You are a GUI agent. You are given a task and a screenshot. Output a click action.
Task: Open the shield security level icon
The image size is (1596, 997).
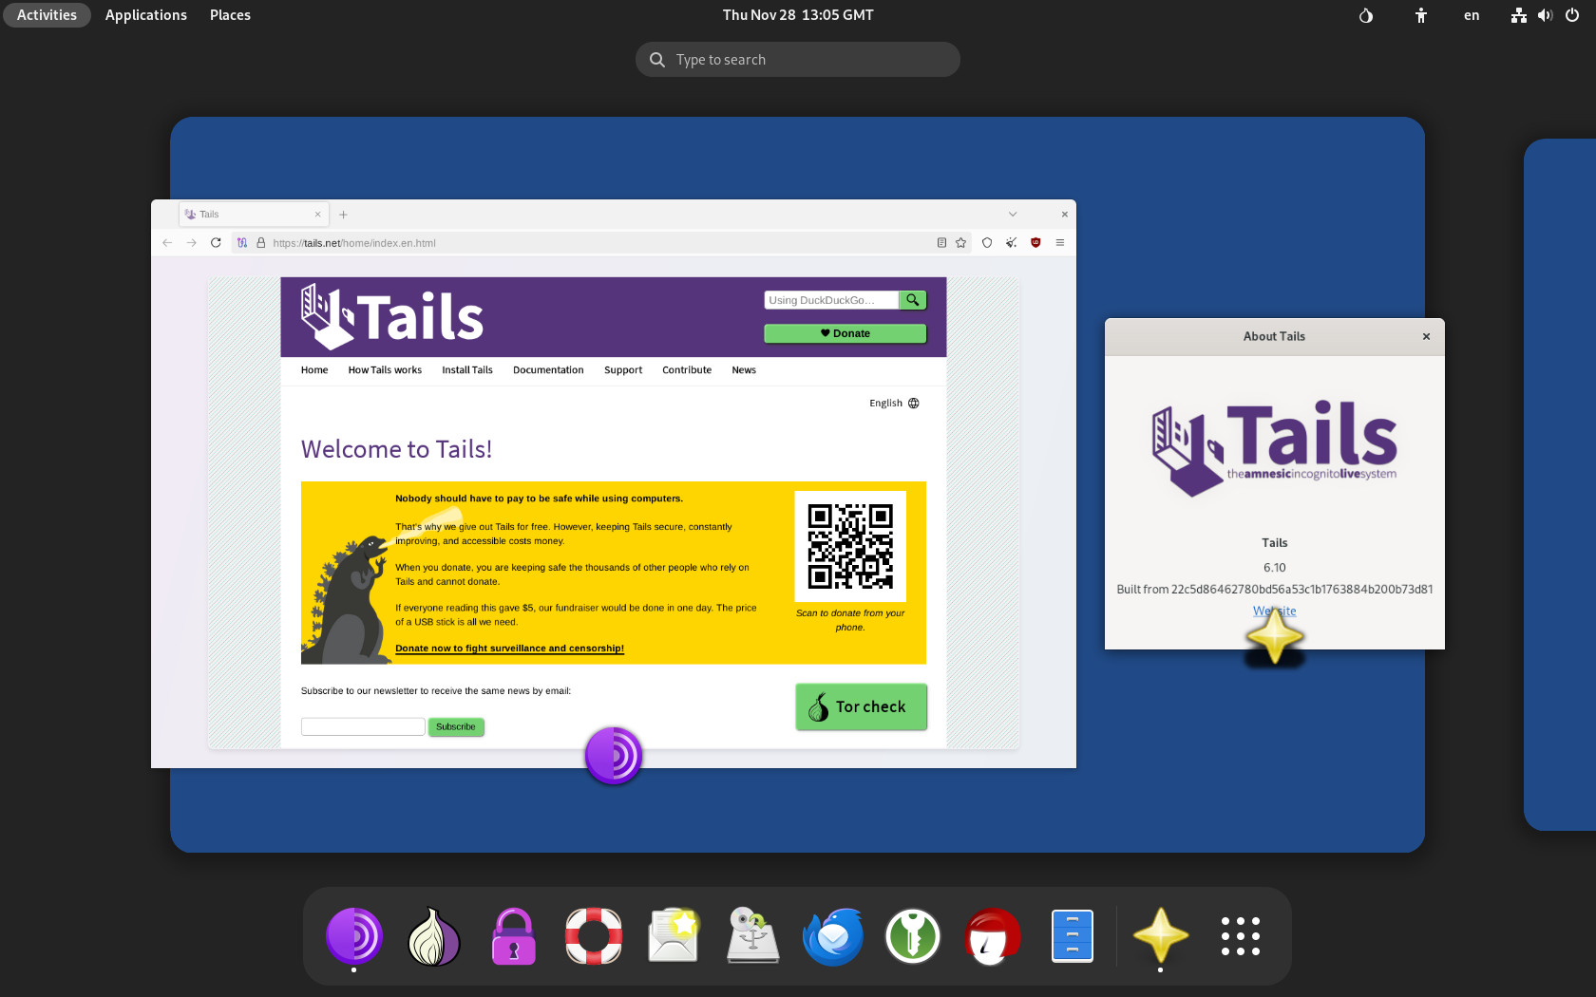[987, 243]
